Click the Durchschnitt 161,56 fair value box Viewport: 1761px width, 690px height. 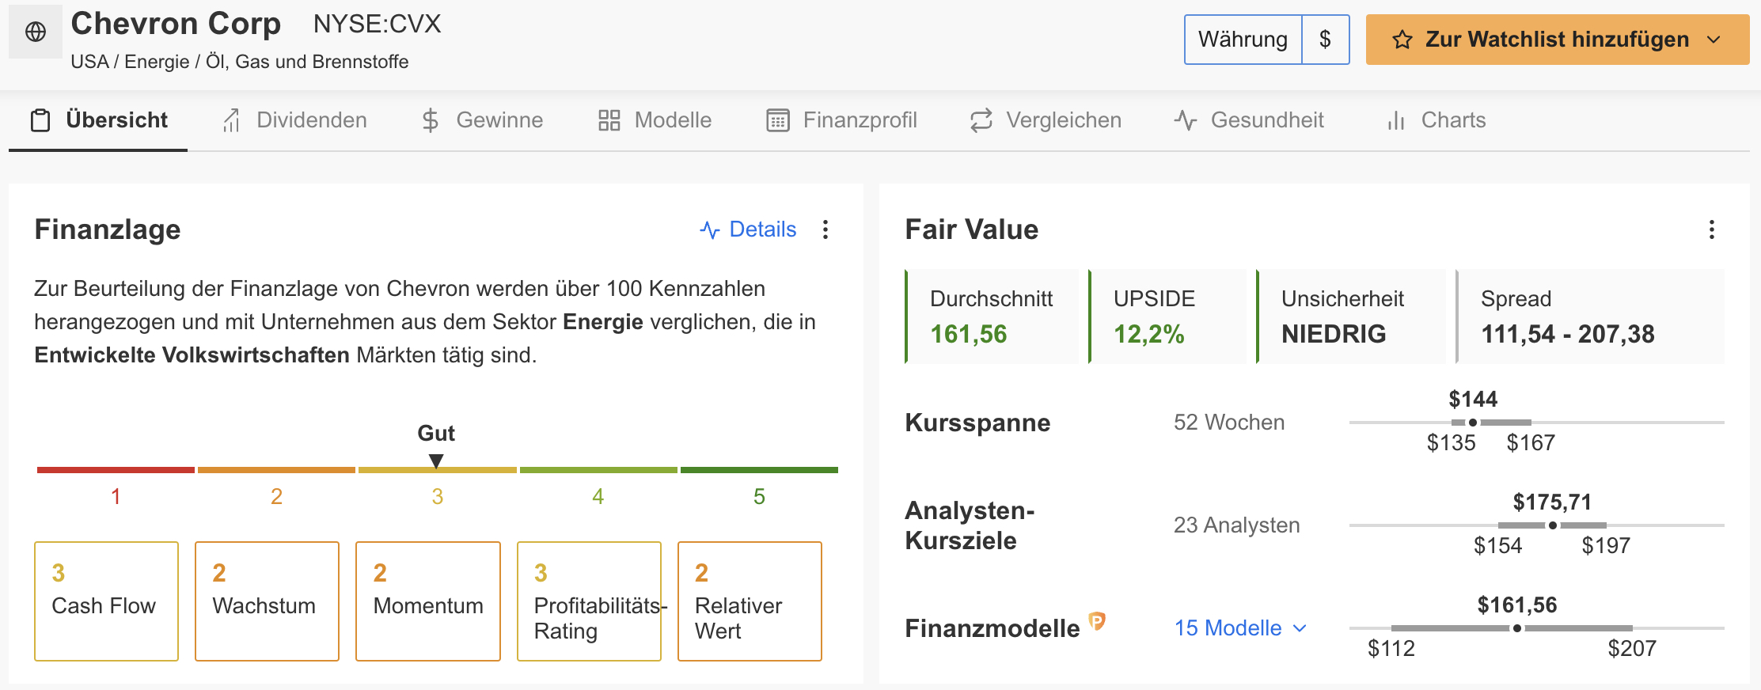(992, 317)
